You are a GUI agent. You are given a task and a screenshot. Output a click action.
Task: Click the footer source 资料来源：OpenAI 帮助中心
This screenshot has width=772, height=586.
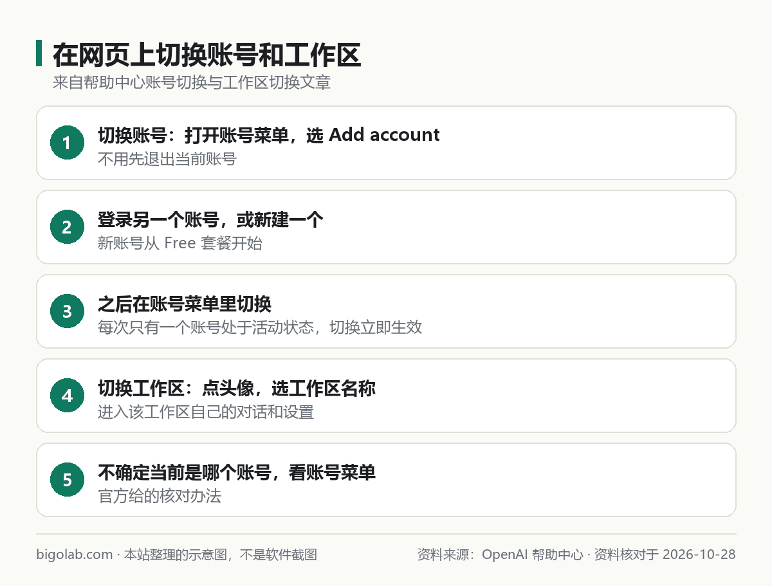[x=501, y=554]
